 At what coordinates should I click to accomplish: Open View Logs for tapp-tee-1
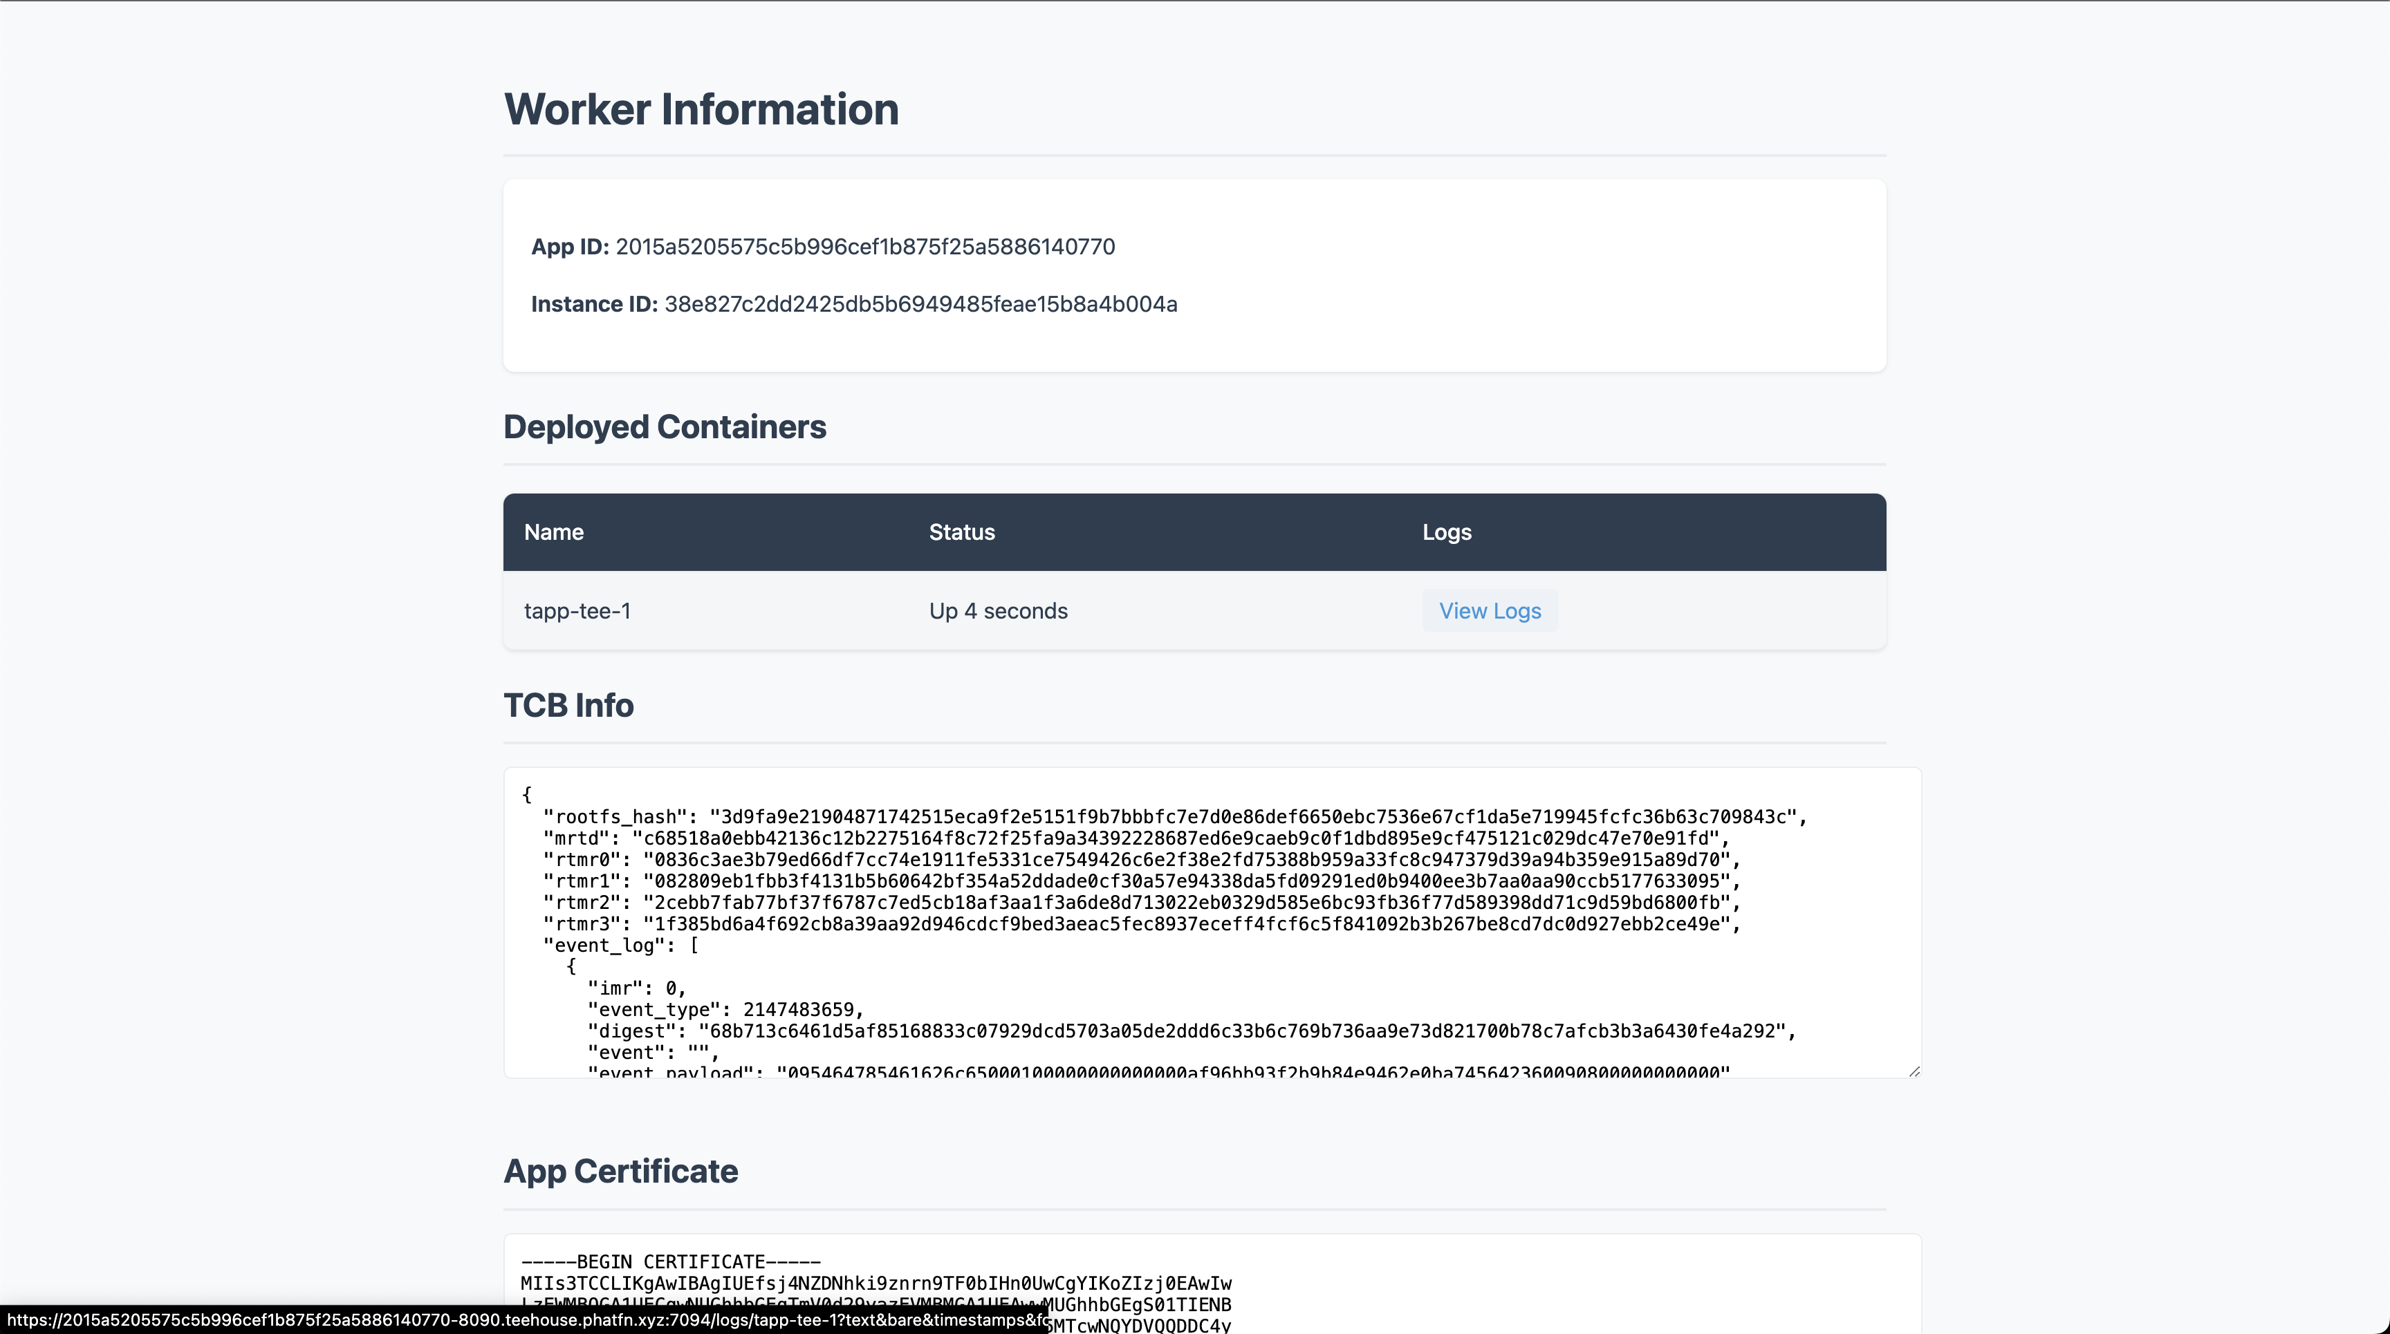[1489, 611]
